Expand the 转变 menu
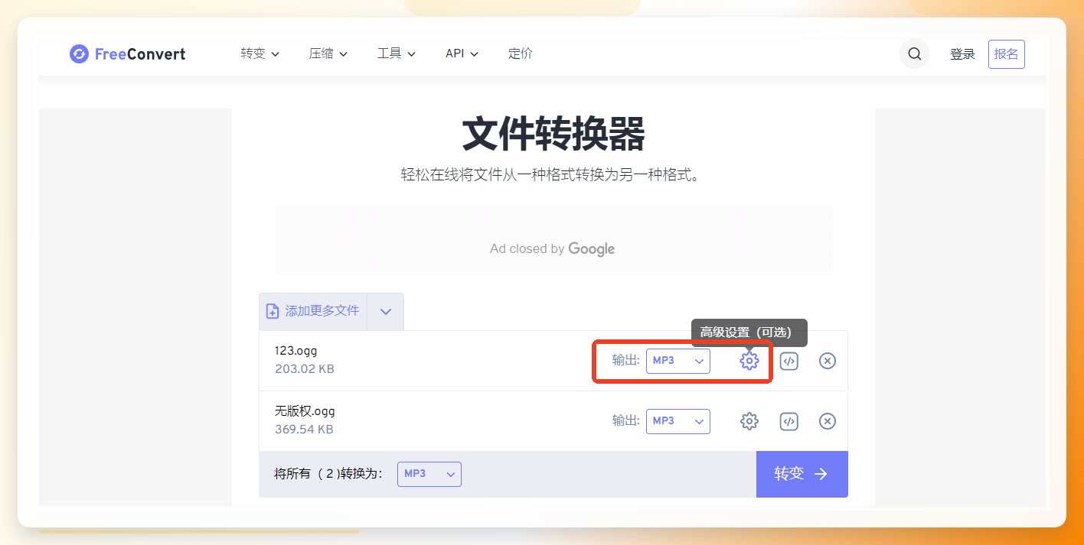Image resolution: width=1084 pixels, height=545 pixels. (x=260, y=54)
